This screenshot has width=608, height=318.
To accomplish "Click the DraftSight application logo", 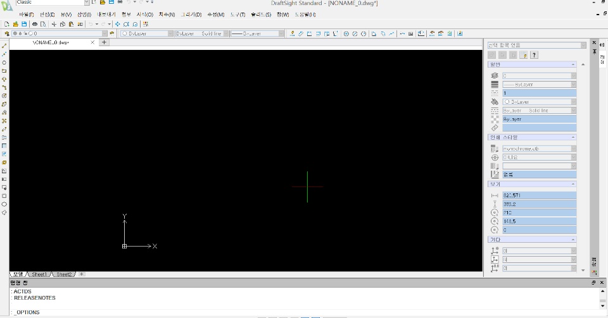I will pos(6,6).
